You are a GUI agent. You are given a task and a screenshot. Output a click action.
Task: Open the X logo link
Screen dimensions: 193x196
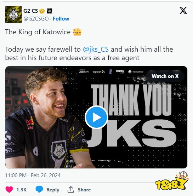point(183,11)
